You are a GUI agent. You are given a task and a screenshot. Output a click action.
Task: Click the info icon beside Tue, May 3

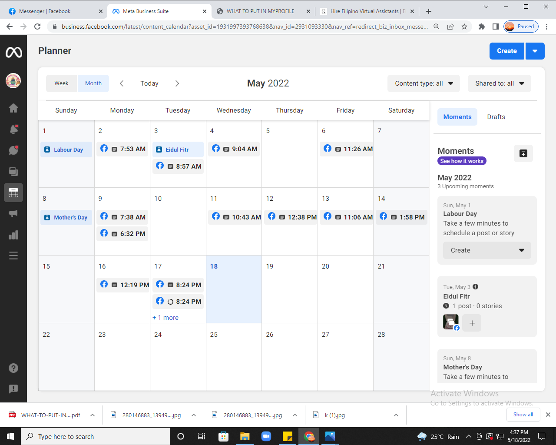click(476, 287)
